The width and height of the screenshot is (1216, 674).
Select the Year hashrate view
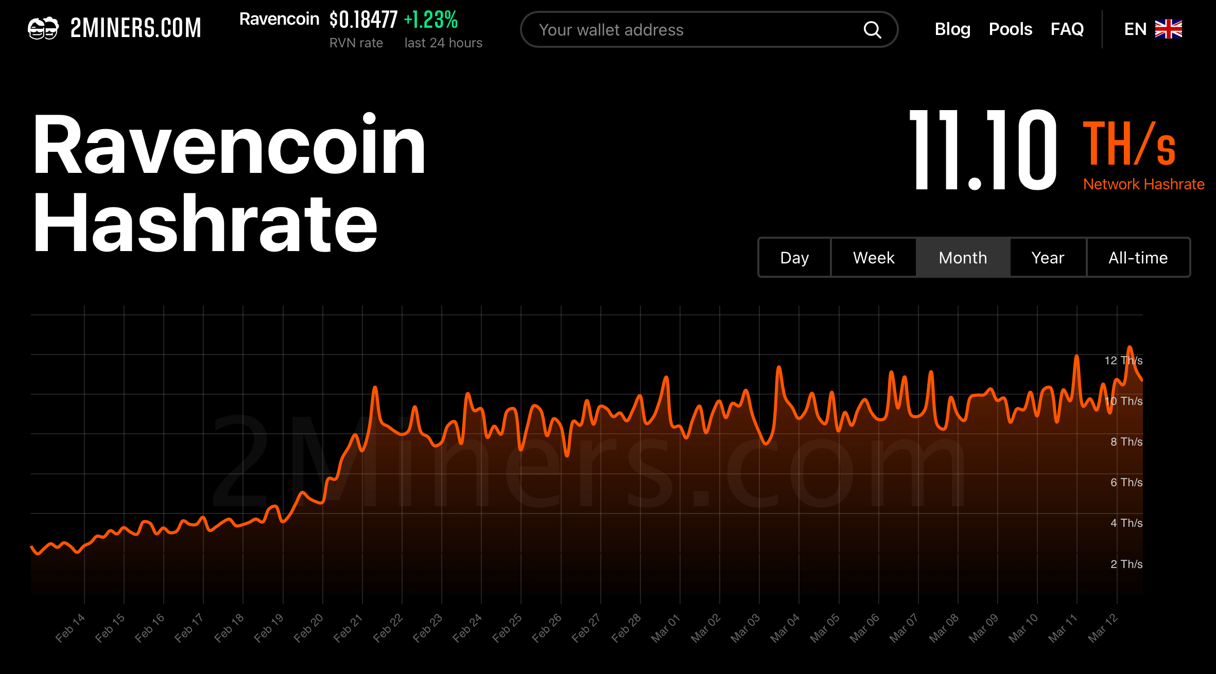click(1045, 257)
